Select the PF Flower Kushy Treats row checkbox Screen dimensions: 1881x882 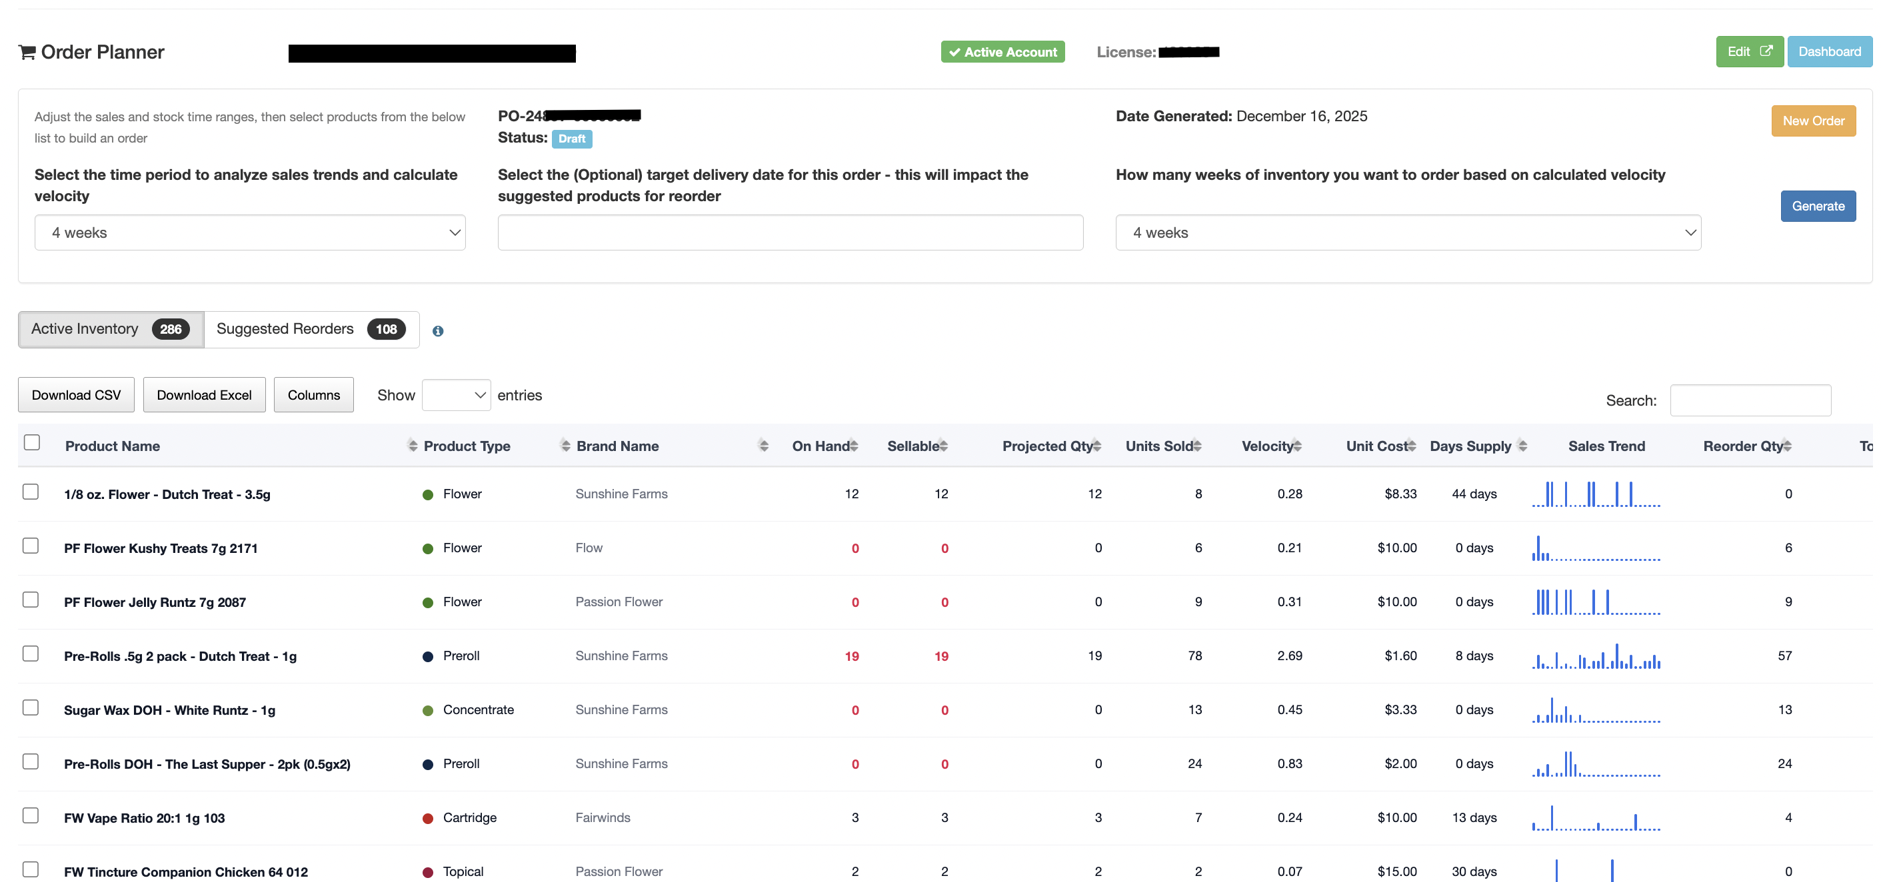31,546
